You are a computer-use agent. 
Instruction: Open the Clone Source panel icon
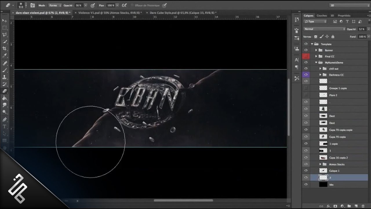[297, 49]
